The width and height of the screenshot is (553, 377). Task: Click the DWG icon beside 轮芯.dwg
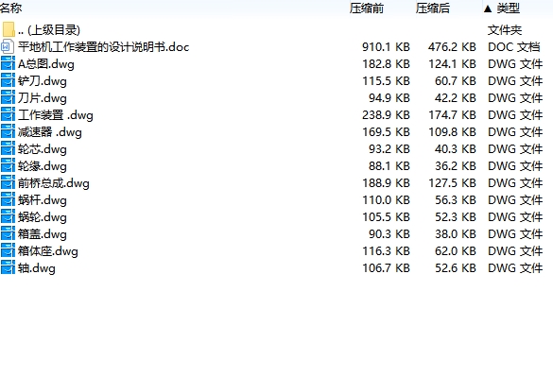pyautogui.click(x=8, y=149)
